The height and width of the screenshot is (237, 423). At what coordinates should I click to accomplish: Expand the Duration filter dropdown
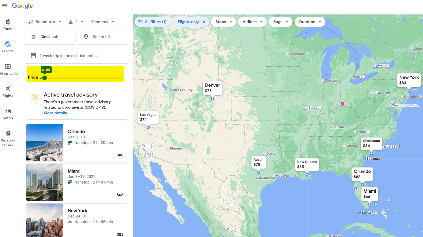point(310,22)
